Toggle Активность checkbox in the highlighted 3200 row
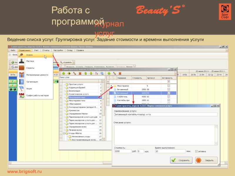Image resolution: width=235 pixels, height=176 pixels. (x=169, y=93)
